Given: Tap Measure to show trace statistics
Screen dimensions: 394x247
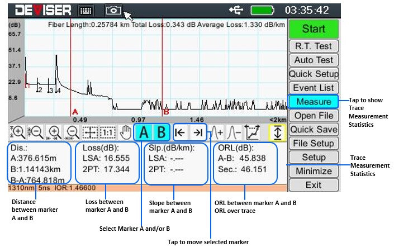Looking at the screenshot, I should coord(314,102).
